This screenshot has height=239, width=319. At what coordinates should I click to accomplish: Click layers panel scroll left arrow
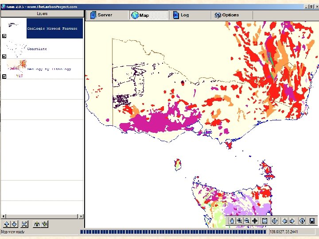[4, 216]
